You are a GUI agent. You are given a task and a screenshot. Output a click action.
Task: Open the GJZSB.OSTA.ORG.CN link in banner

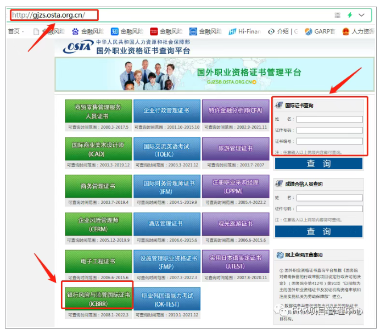(x=231, y=82)
